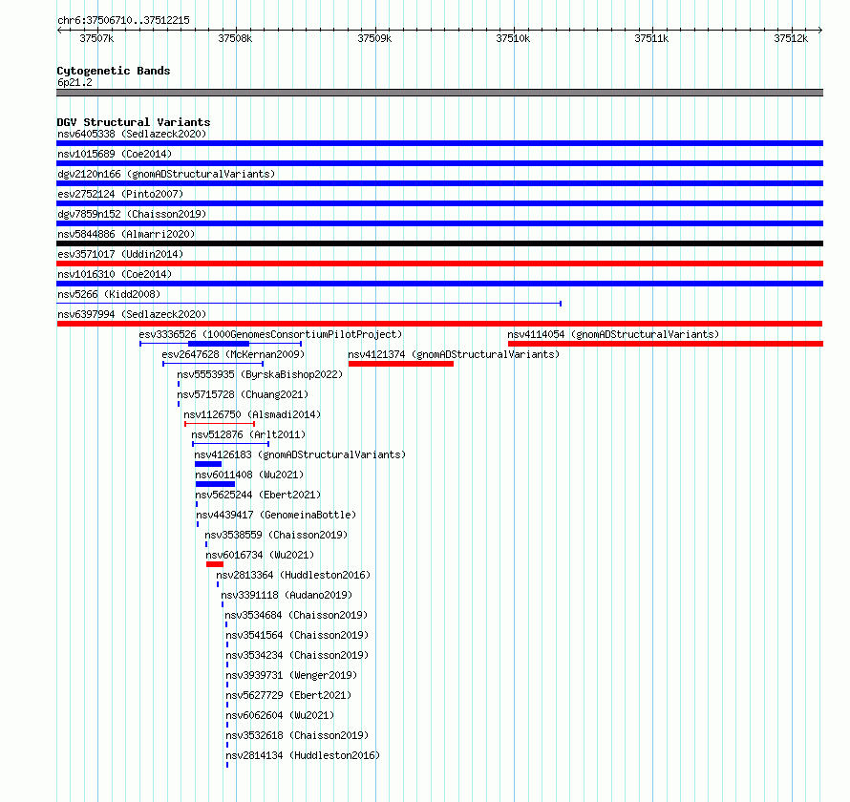Click nsv6016734 (Wu2021) label
The width and height of the screenshot is (850, 802).
[x=260, y=555]
